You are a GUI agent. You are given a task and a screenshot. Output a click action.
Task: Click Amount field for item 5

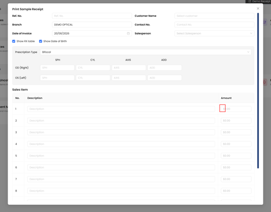(236, 156)
